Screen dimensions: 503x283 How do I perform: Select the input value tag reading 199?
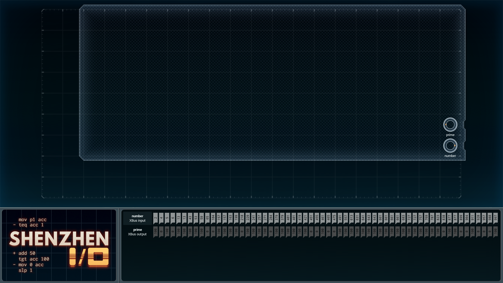[236, 218]
